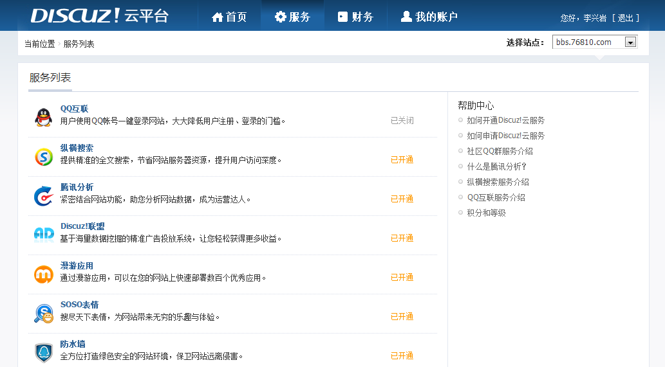665x367 pixels.
Task: Click the 漫游应用 description 通过漫游应用
Action: 163,278
